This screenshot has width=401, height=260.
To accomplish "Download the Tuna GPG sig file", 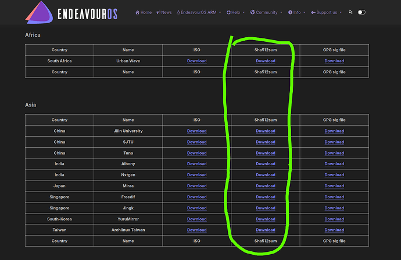I will [x=334, y=153].
